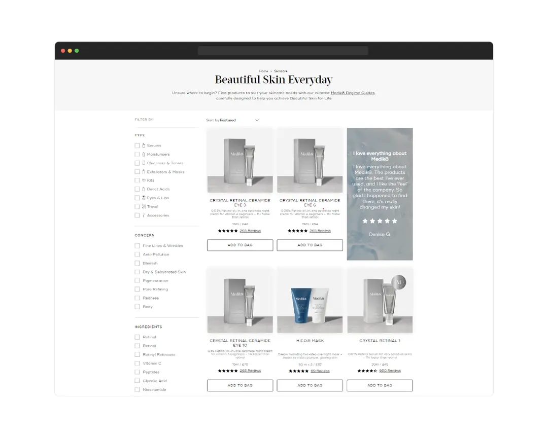
Task: Click the Eyes & Lips icon
Action: [x=143, y=198]
